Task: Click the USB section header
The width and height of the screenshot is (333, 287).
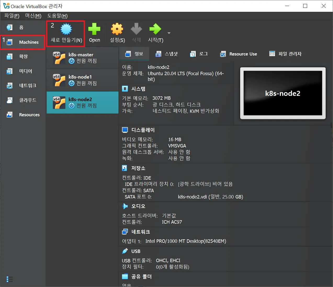Action: click(x=136, y=251)
